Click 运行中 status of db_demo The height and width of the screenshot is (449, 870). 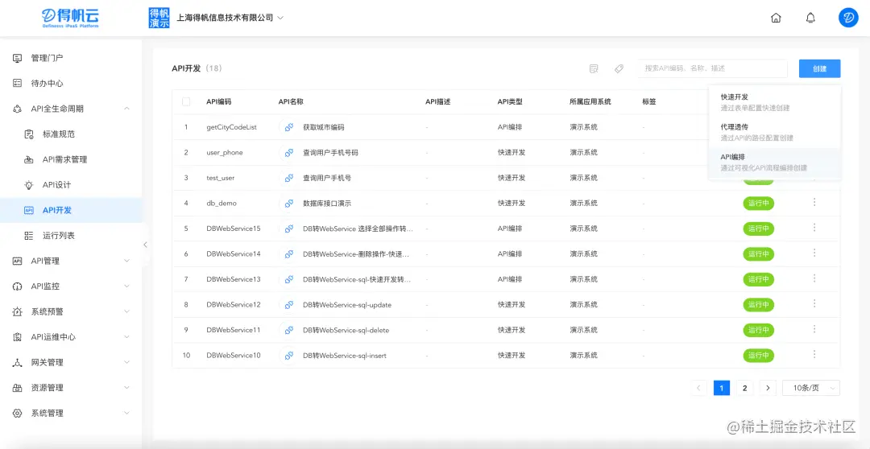pos(759,204)
